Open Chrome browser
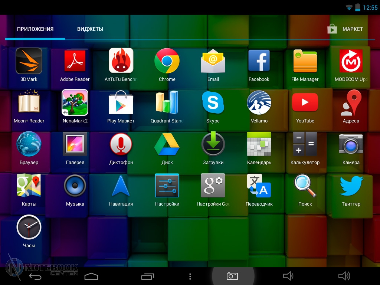The image size is (380, 285). (167, 61)
